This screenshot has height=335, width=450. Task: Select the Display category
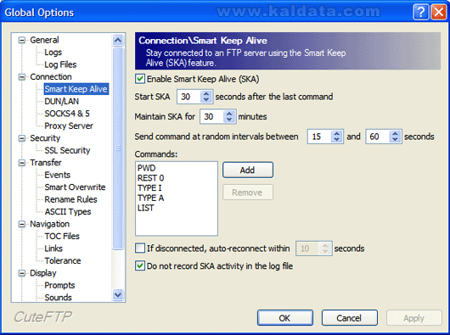(43, 273)
